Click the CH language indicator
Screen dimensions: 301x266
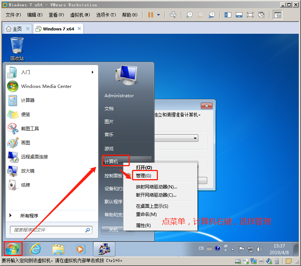coord(201,248)
